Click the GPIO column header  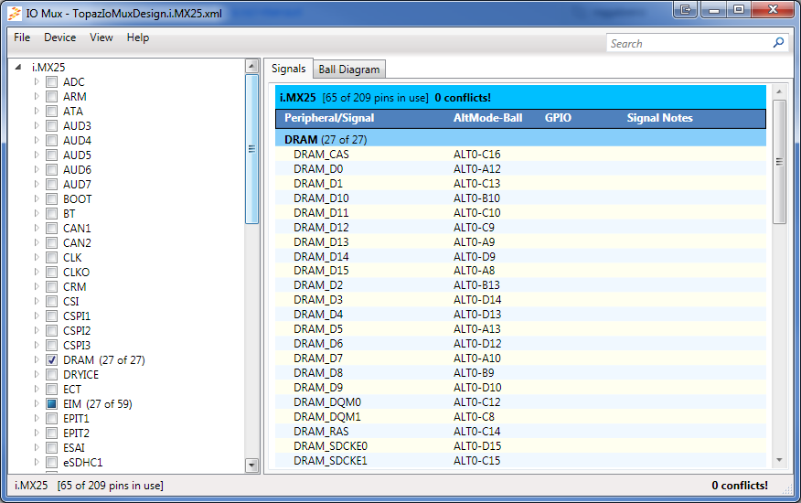click(558, 118)
